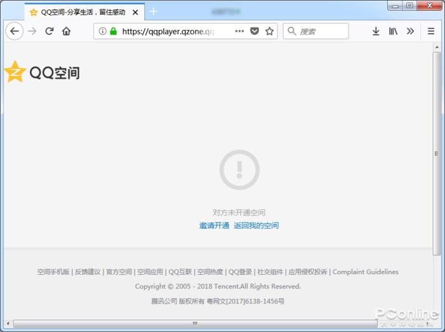Show site information via the info icon
Image resolution: width=445 pixels, height=332 pixels.
[x=102, y=31]
